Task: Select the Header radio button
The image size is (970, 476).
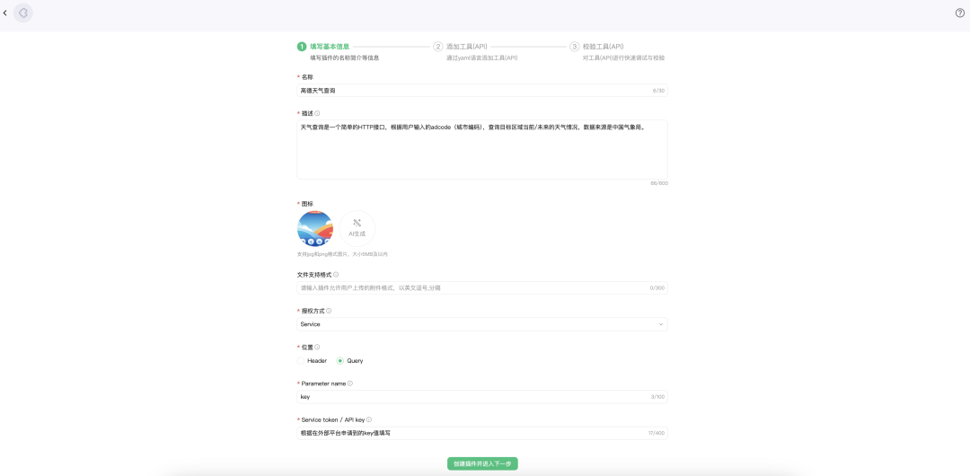Action: tap(302, 361)
